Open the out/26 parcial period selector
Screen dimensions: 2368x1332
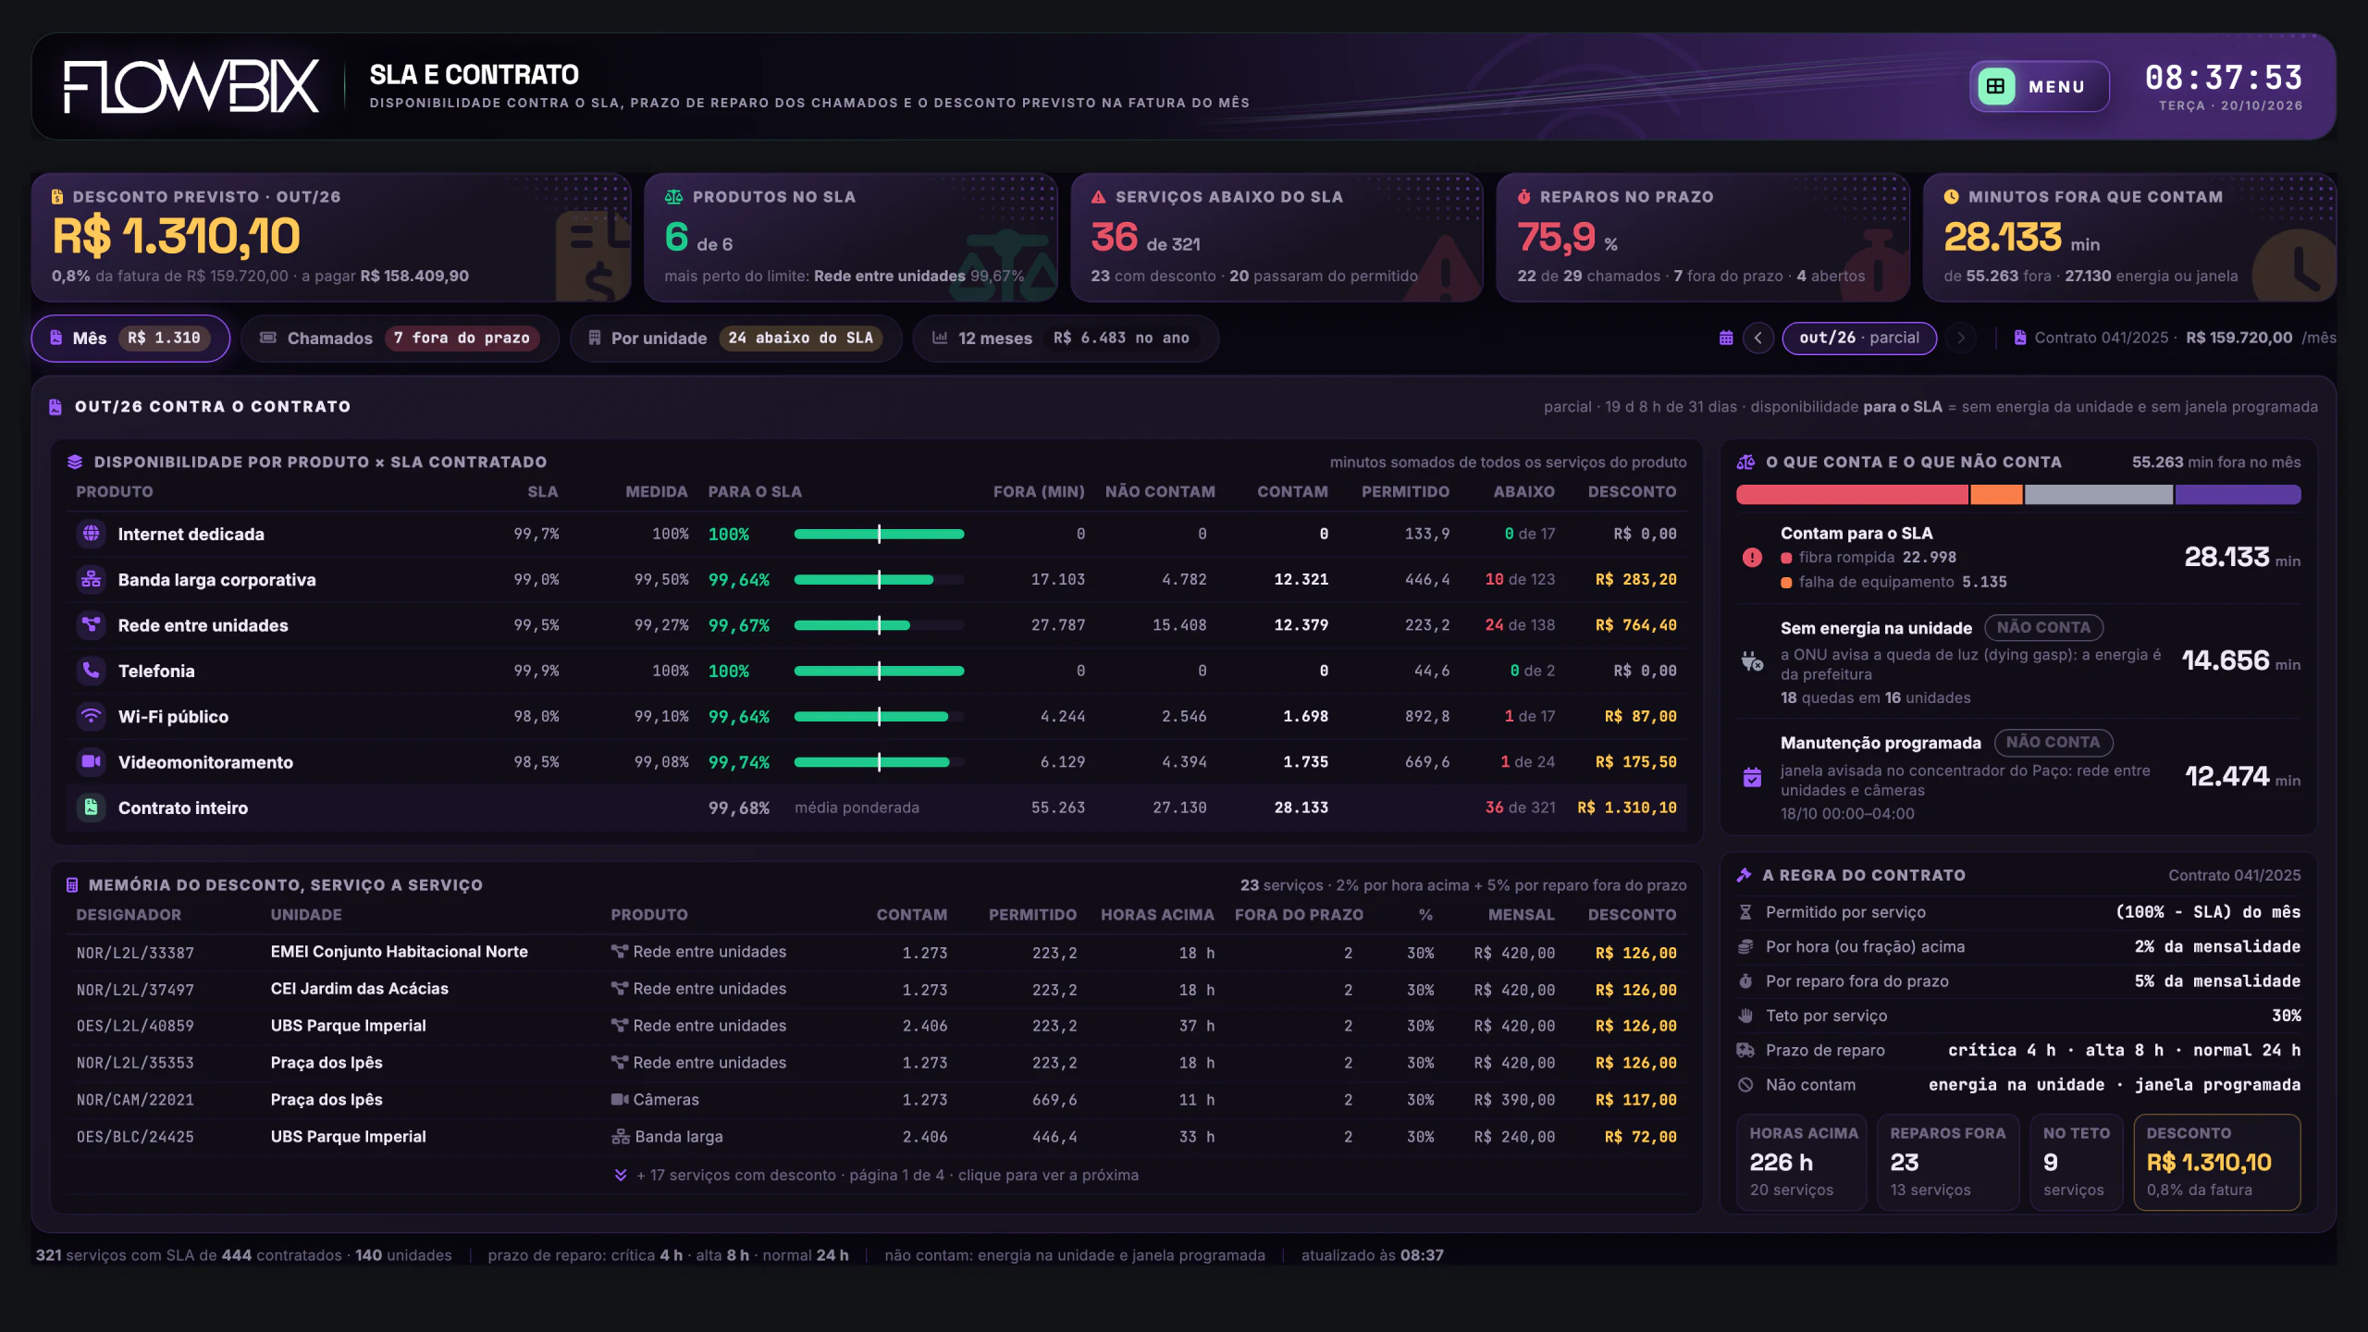pos(1859,338)
